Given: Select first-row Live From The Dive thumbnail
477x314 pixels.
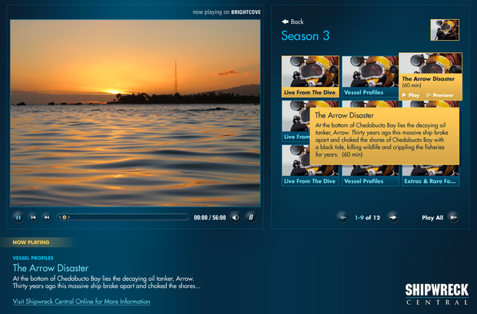Looking at the screenshot, I should tap(310, 76).
